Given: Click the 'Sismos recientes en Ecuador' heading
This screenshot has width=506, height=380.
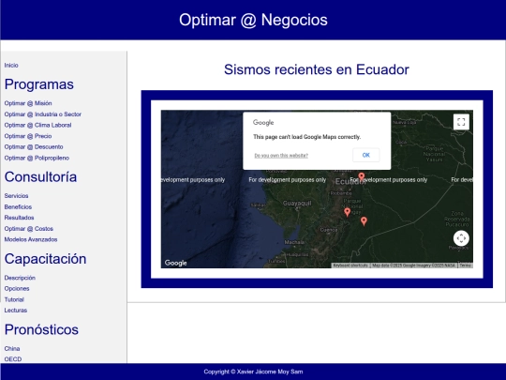Looking at the screenshot, I should pos(317,69).
